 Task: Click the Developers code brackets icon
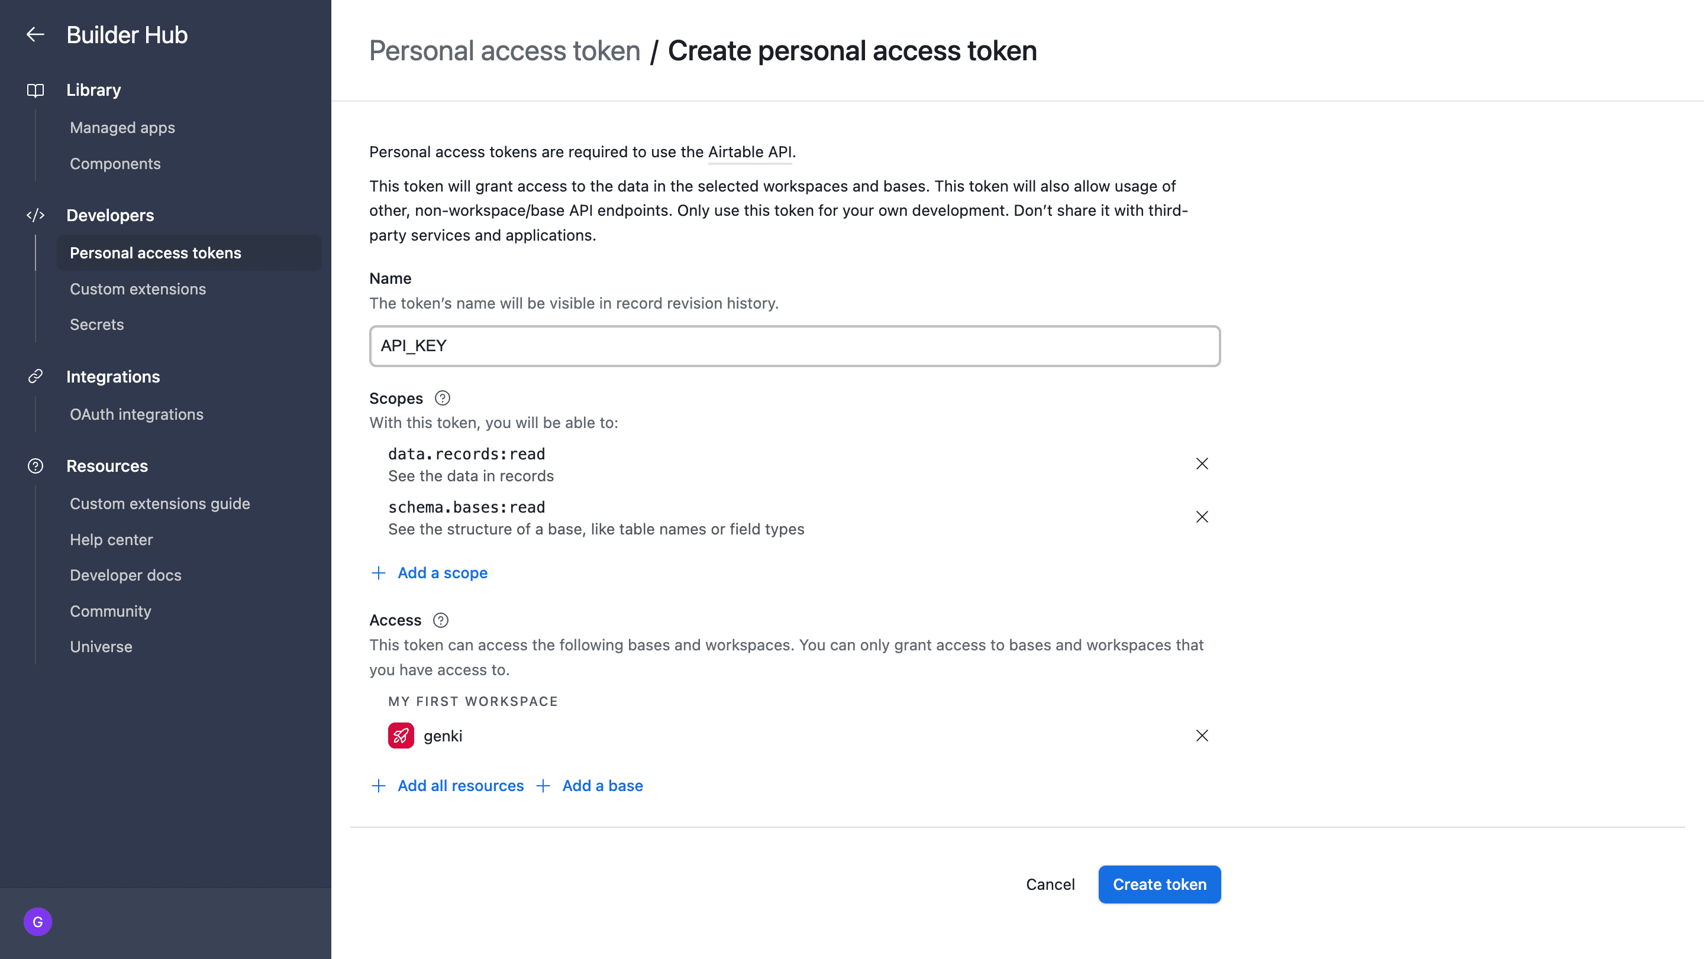35,215
